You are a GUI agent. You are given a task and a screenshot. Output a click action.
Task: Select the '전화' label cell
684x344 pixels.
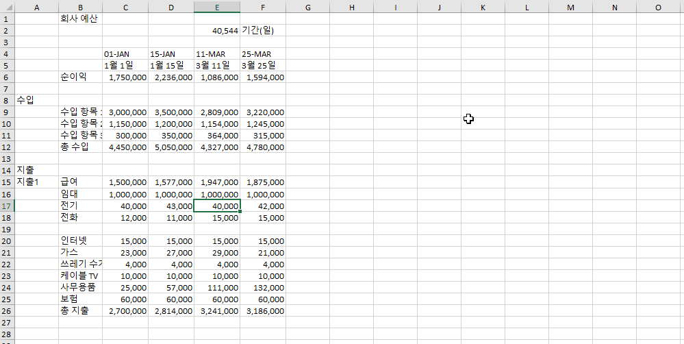click(x=80, y=217)
